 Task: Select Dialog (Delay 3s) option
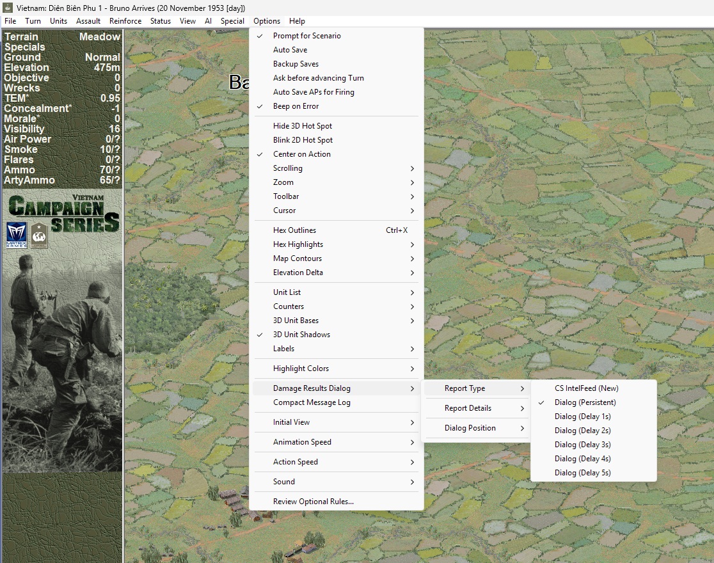click(582, 445)
